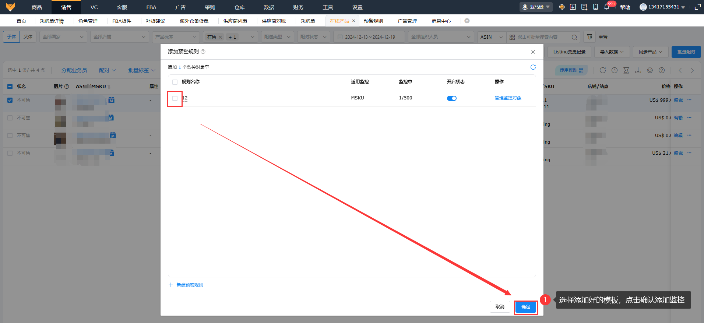Image resolution: width=704 pixels, height=323 pixels.
Task: Close the 在线产品 tab
Action: 353,21
